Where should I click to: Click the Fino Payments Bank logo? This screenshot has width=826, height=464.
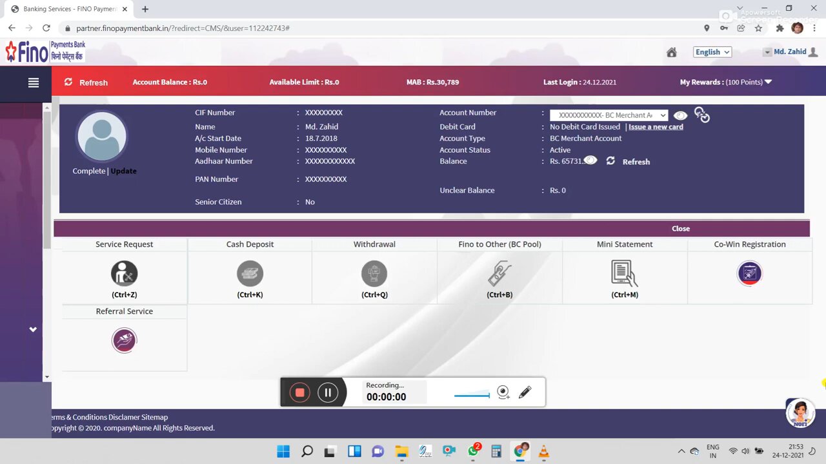pyautogui.click(x=45, y=52)
